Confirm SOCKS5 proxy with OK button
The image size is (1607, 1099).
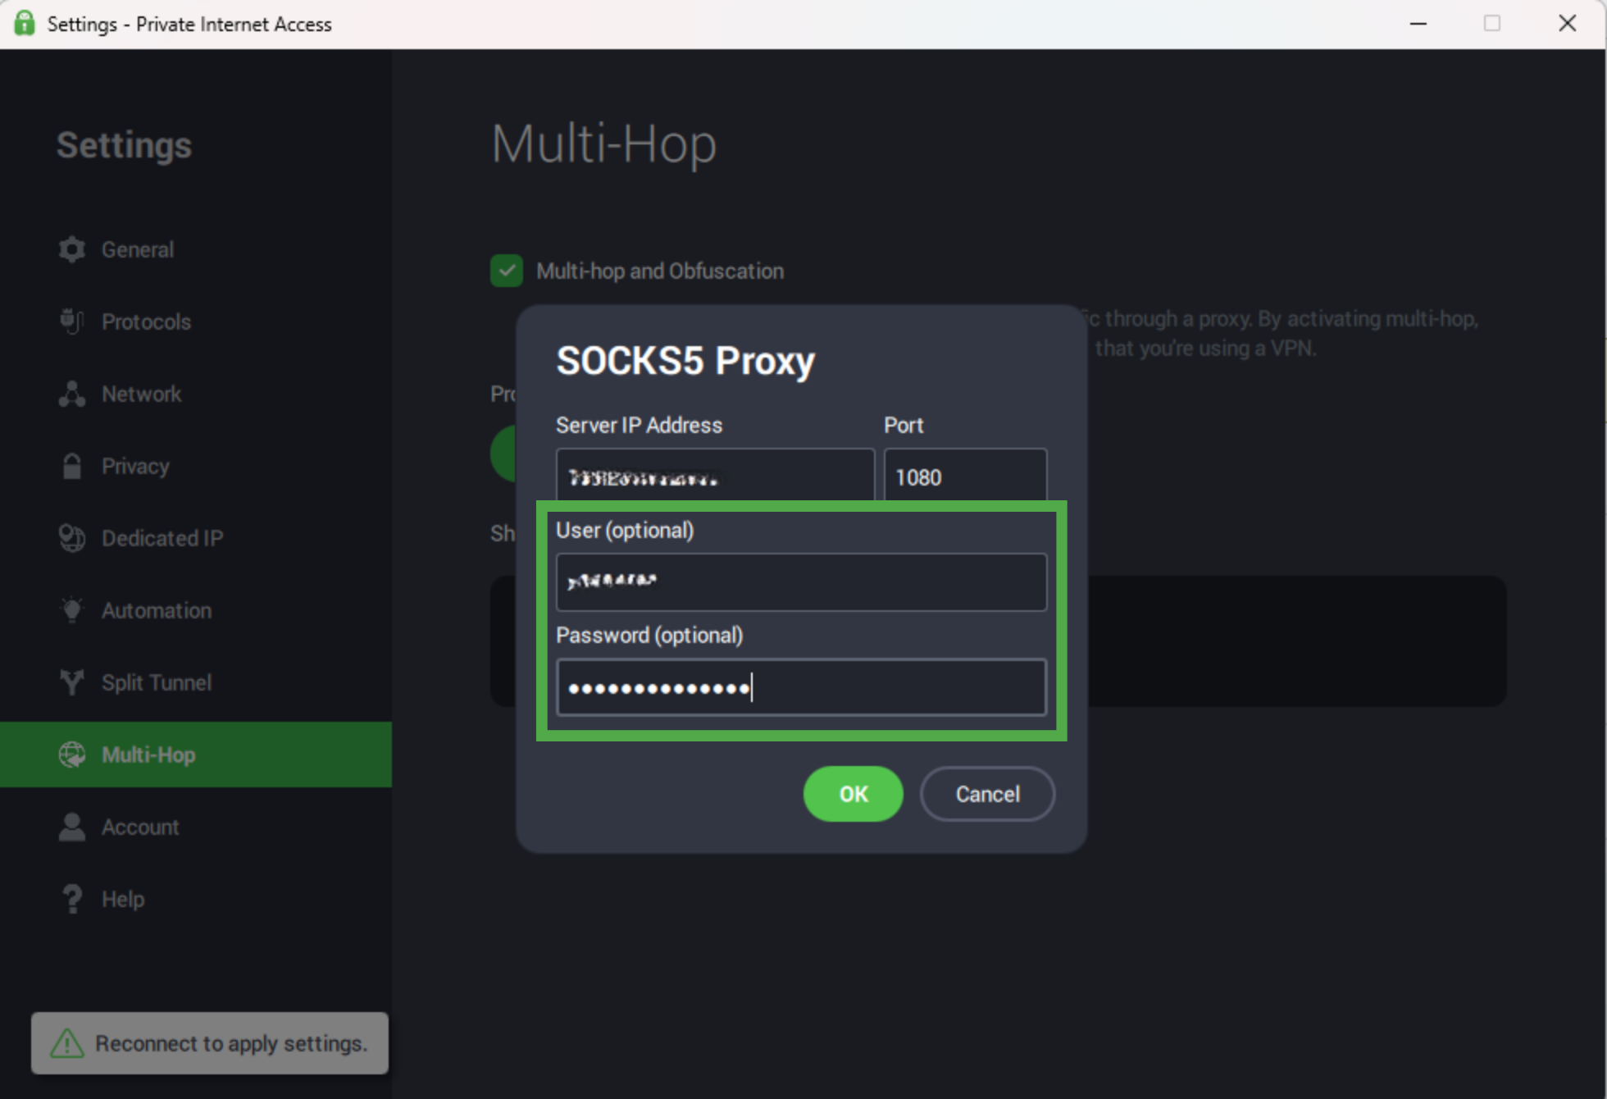tap(854, 794)
